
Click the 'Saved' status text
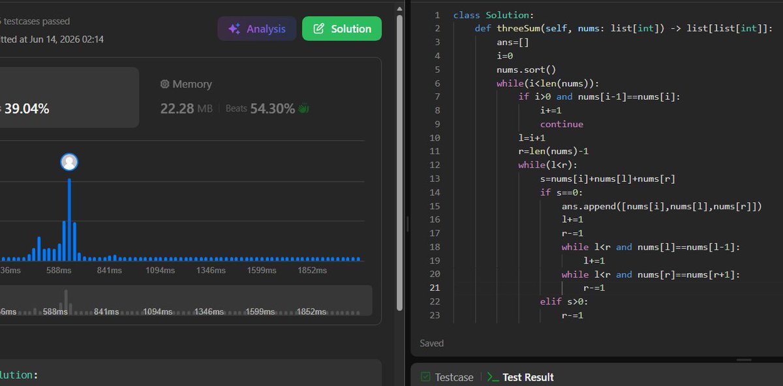click(432, 343)
